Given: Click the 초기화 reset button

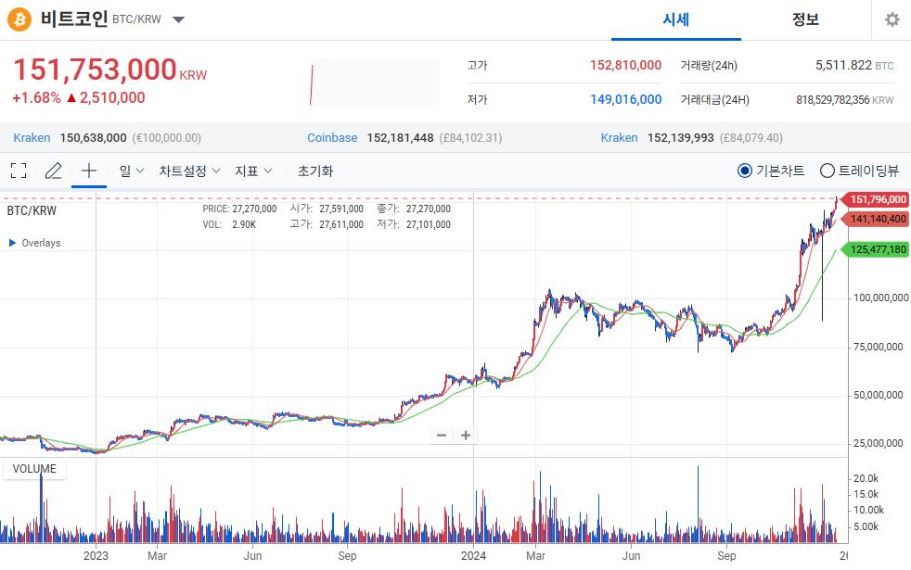Looking at the screenshot, I should point(316,170).
